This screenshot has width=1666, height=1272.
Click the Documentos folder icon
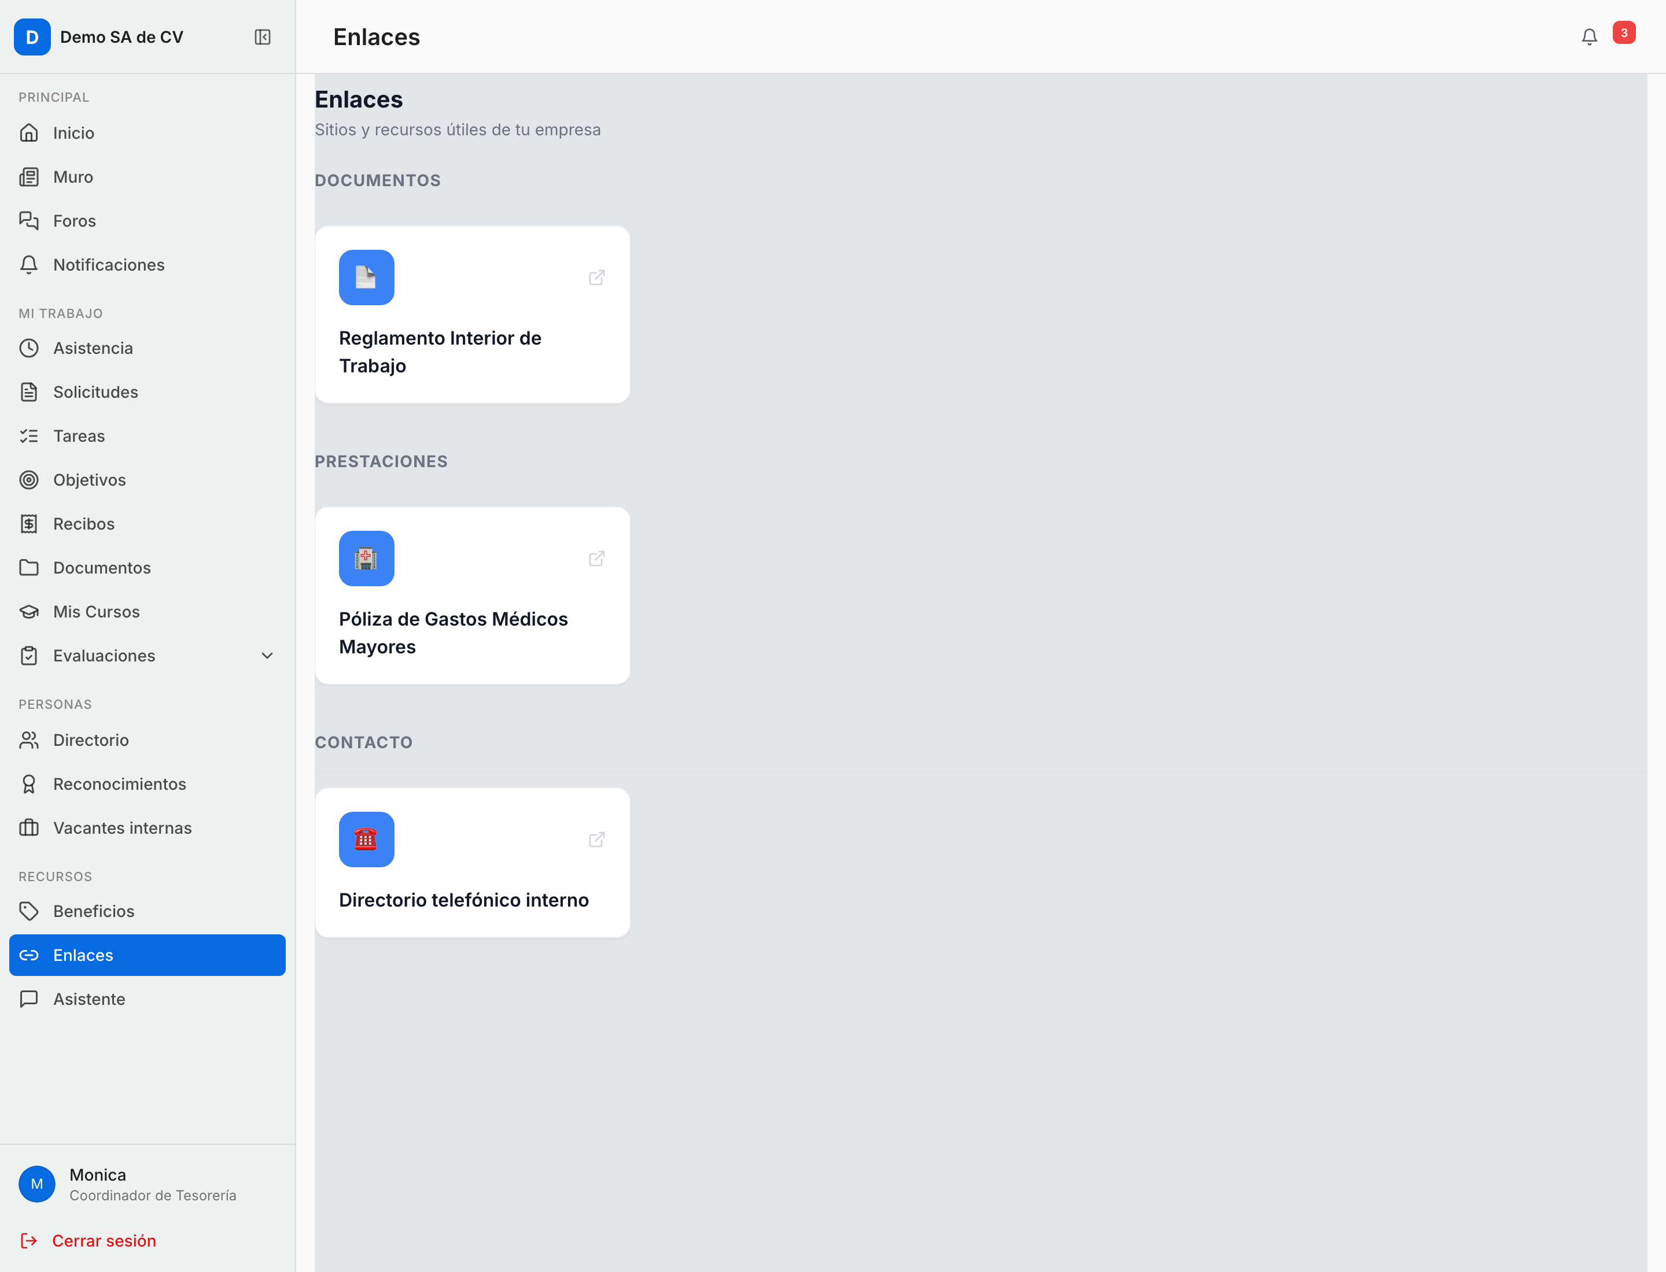(29, 568)
